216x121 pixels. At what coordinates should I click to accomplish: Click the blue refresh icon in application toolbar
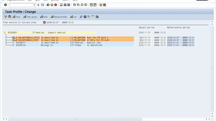pyautogui.click(x=85, y=17)
